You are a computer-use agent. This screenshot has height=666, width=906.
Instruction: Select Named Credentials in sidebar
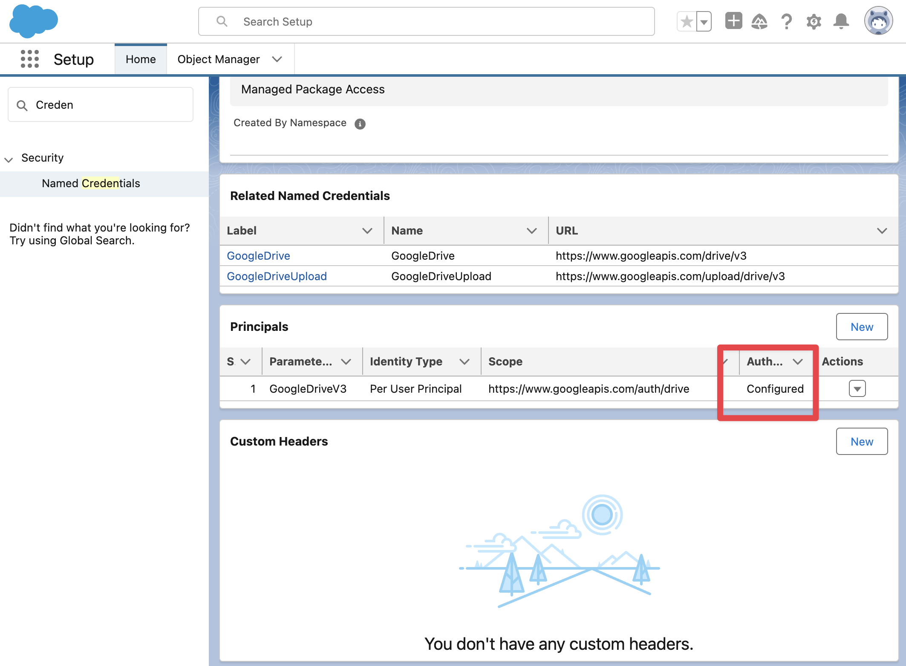pyautogui.click(x=91, y=183)
